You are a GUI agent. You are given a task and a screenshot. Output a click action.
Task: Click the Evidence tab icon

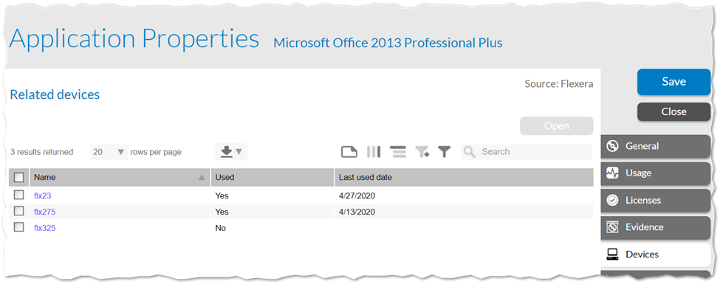[x=612, y=227]
